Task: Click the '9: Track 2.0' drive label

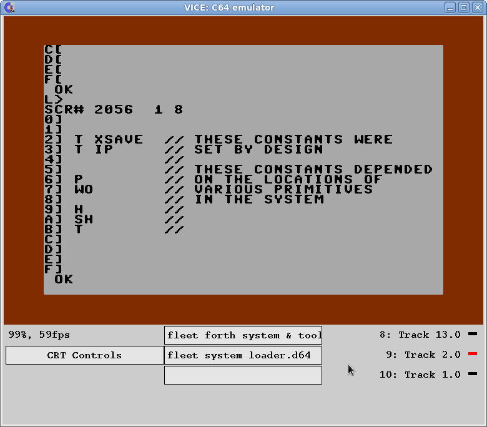Action: coord(423,355)
